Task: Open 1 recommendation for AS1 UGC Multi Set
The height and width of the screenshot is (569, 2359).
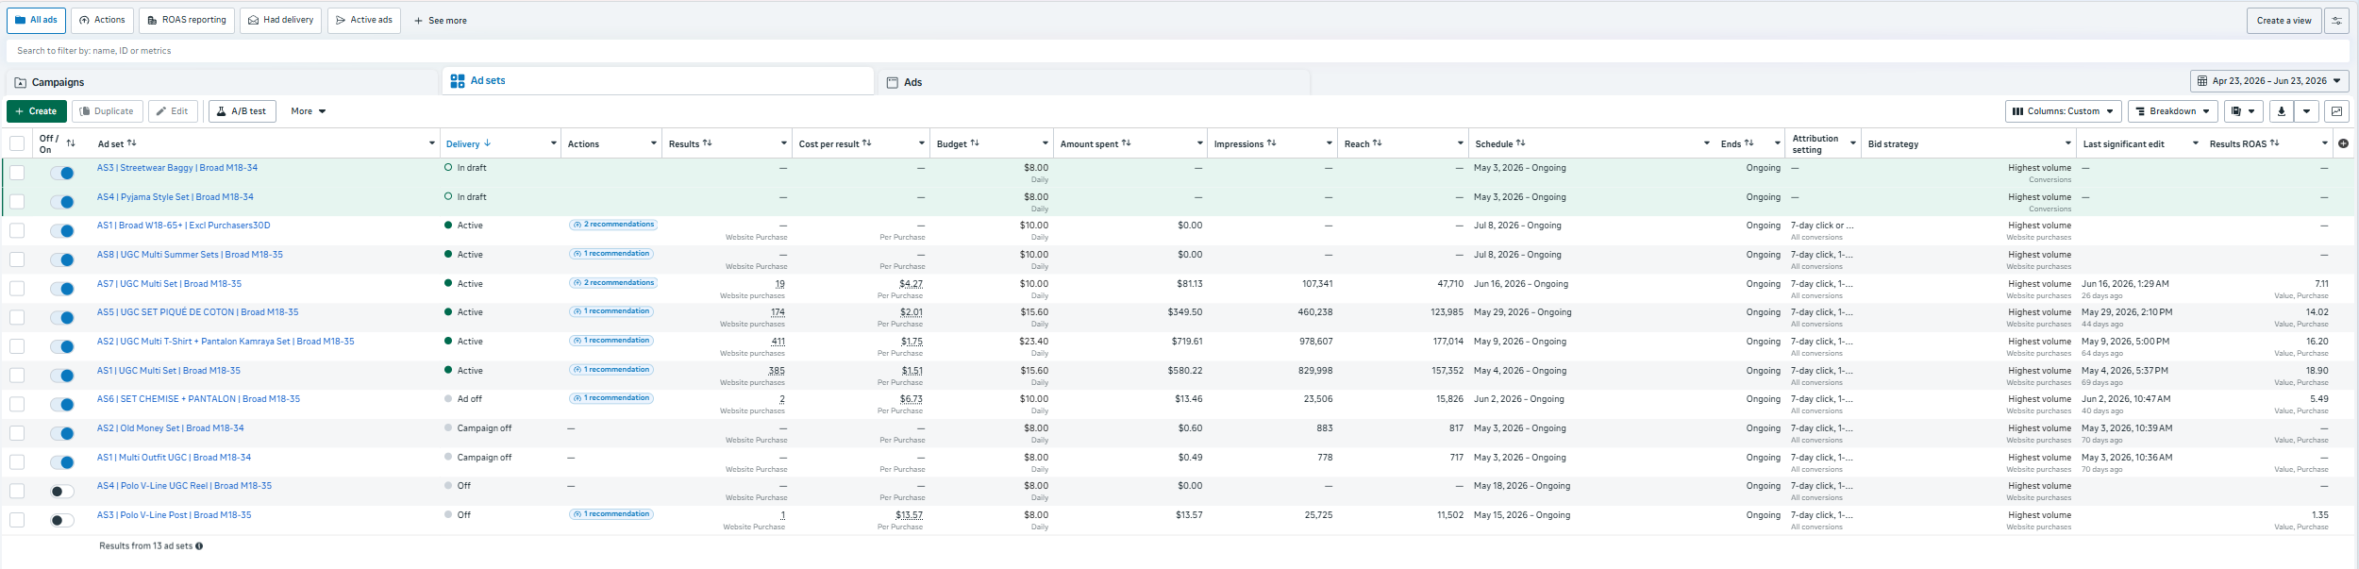Action: 611,370
